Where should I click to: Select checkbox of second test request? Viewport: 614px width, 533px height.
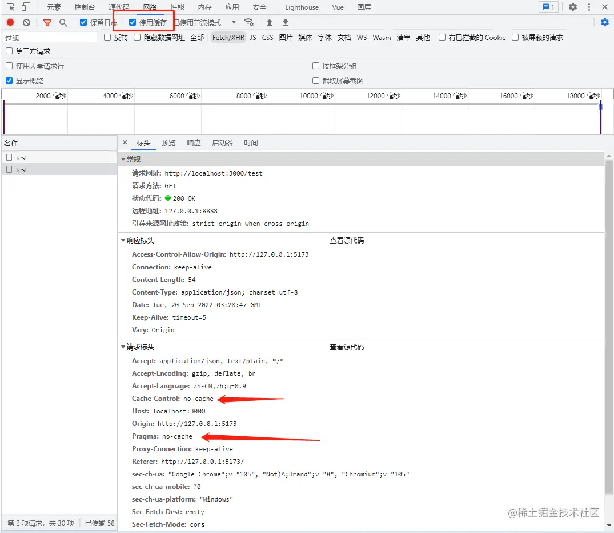(x=9, y=169)
